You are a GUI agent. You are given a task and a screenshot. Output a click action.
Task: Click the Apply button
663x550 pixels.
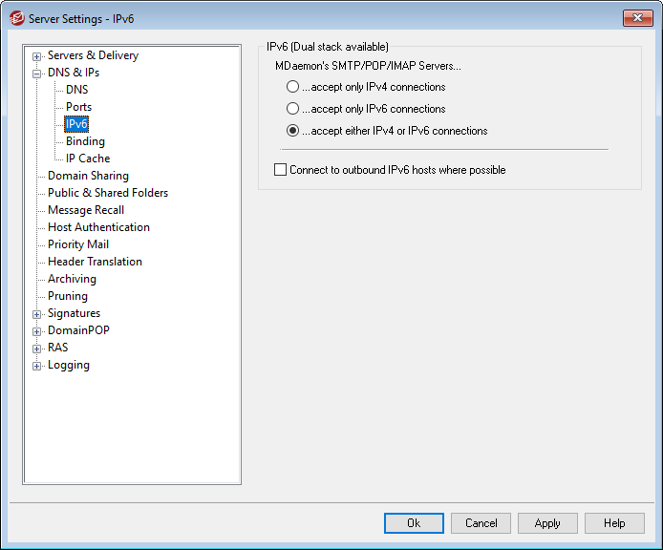tap(547, 523)
